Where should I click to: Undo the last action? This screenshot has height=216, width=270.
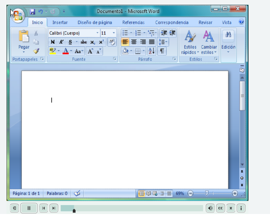tap(41, 12)
